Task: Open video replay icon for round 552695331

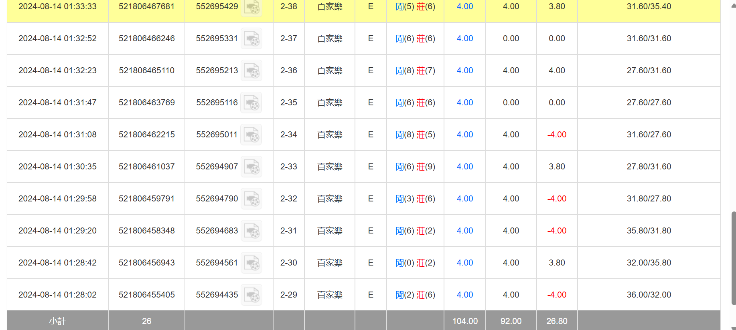Action: (x=251, y=39)
